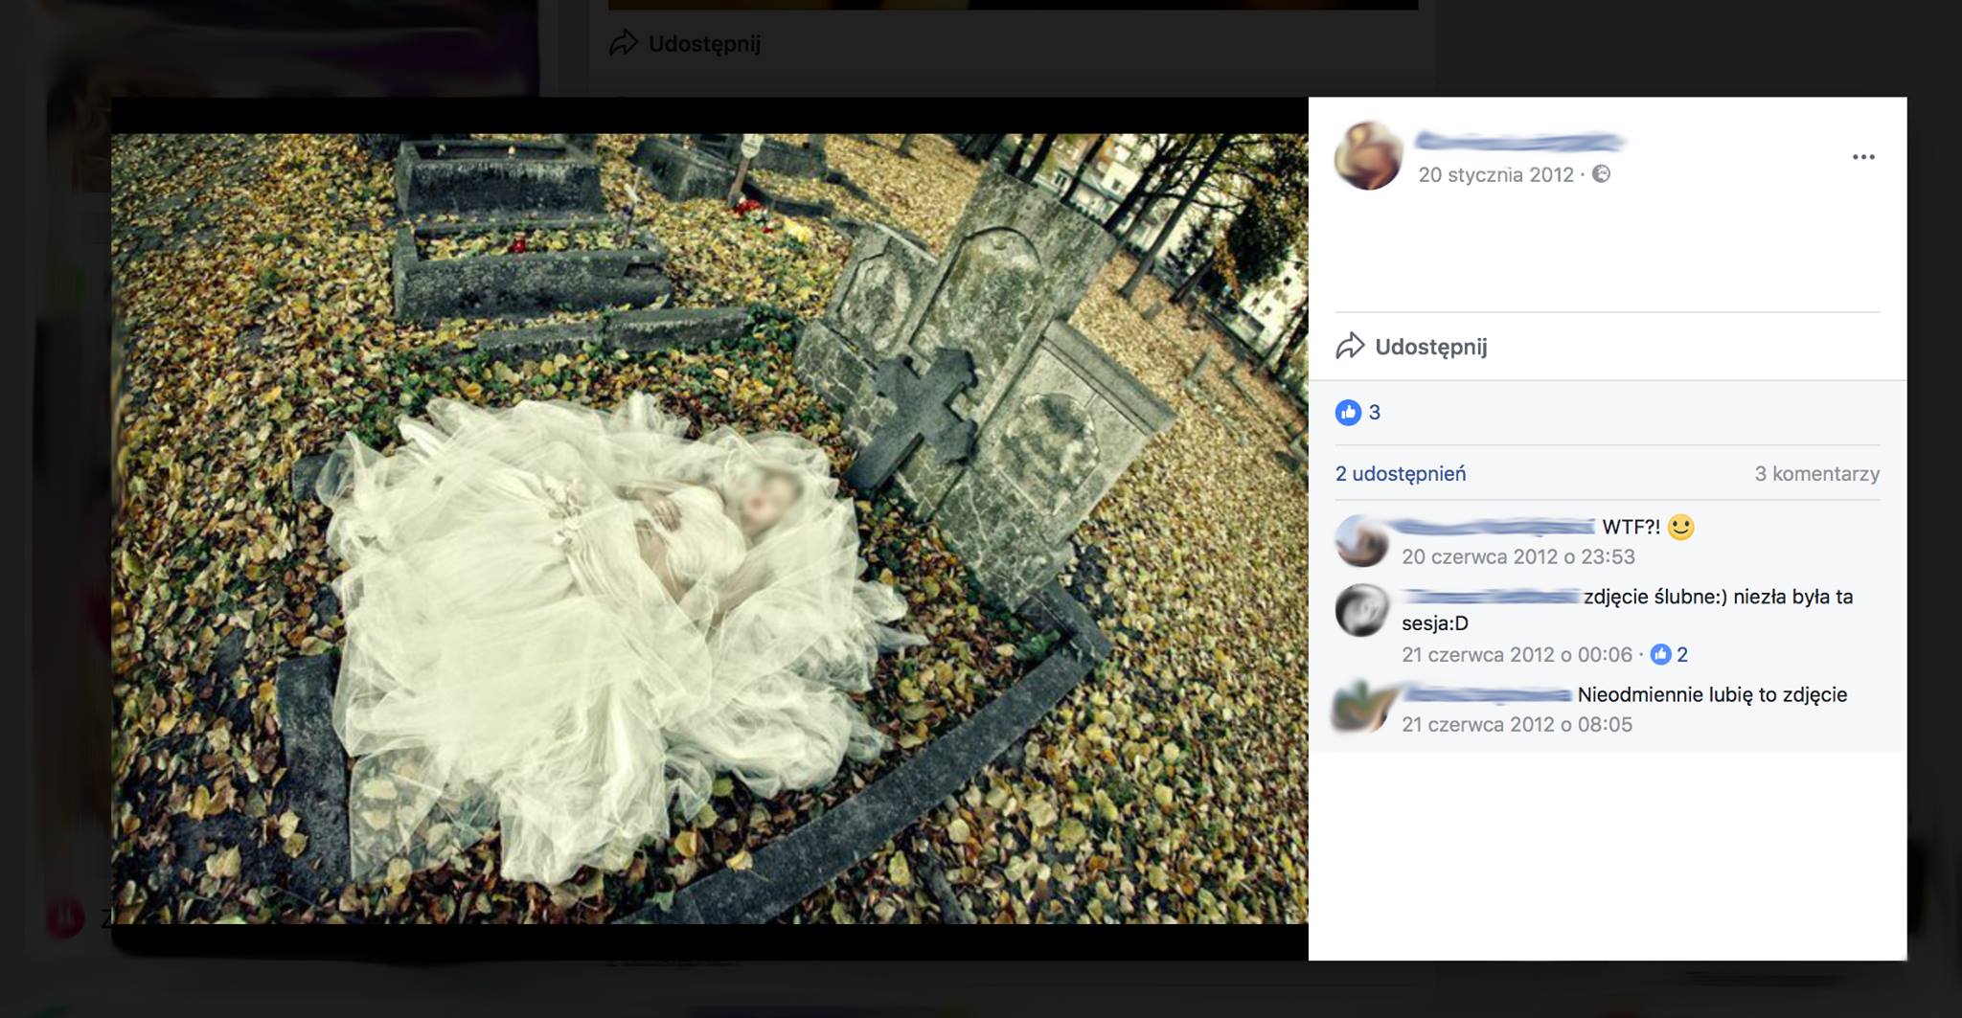Open the "20 czerwca 2012 o 23:53" timestamp

[1517, 557]
